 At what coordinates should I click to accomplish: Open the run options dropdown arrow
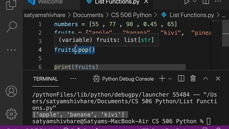tap(195, 1)
